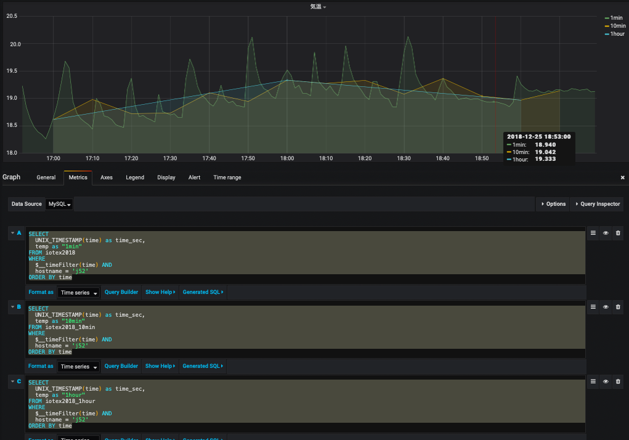Open the Alert tab
This screenshot has width=629, height=440.
coord(194,177)
